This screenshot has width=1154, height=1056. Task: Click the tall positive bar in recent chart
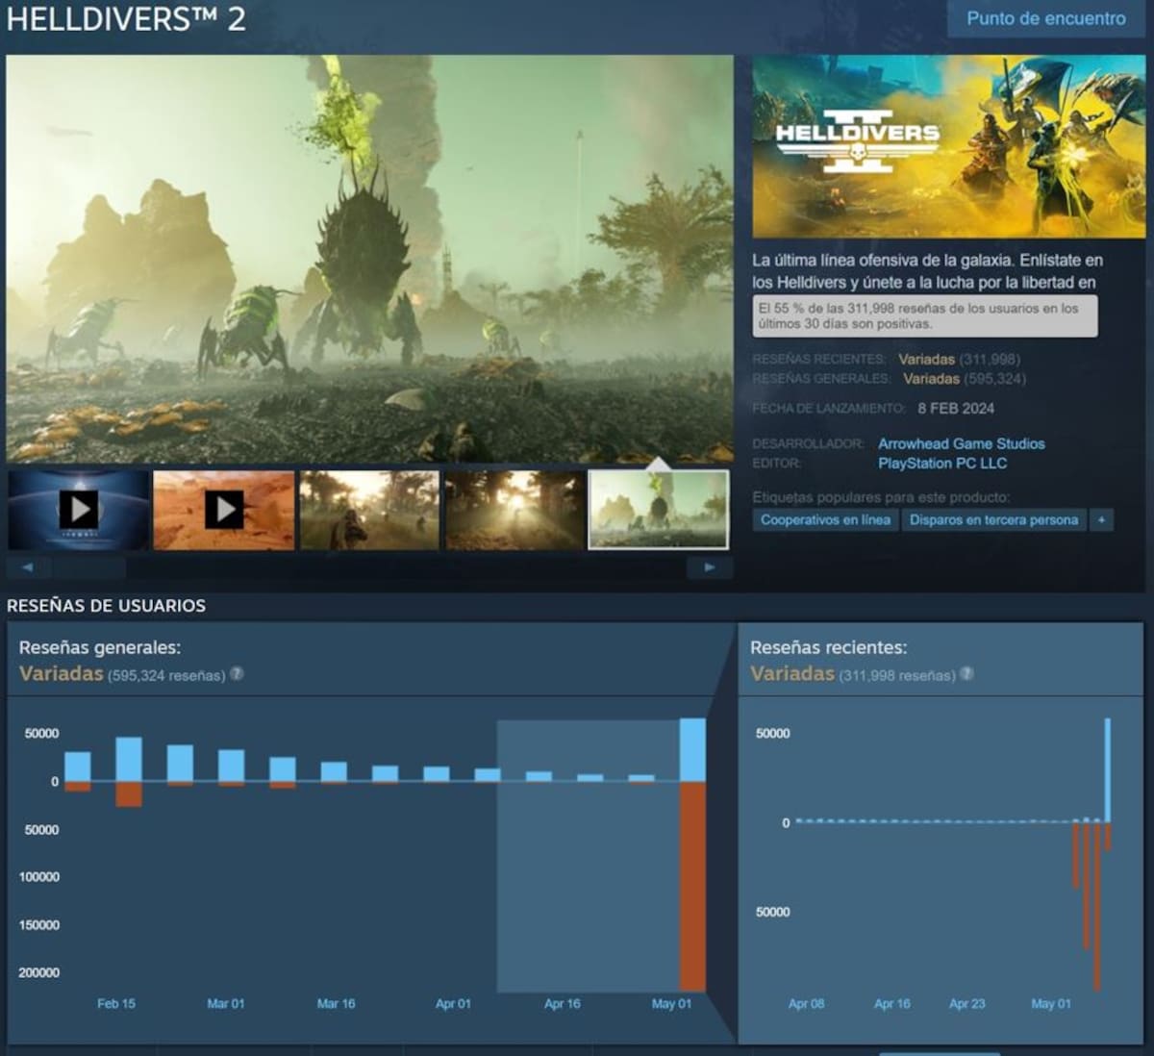coord(1108,770)
